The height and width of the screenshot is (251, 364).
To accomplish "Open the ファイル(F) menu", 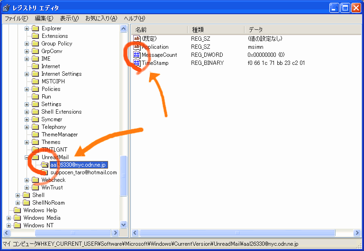I will click(x=17, y=18).
